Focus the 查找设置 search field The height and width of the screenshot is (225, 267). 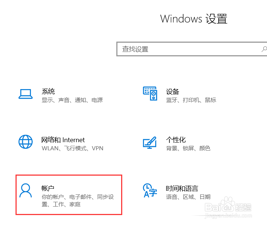(x=192, y=49)
